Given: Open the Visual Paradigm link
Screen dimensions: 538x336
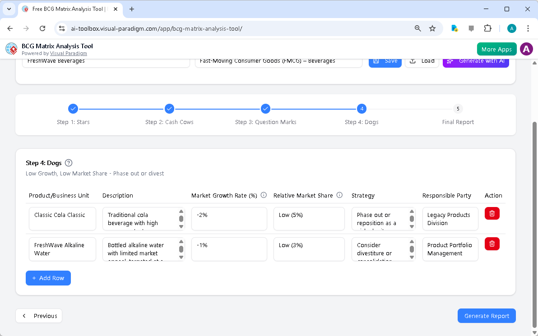Looking at the screenshot, I should click(x=68, y=53).
